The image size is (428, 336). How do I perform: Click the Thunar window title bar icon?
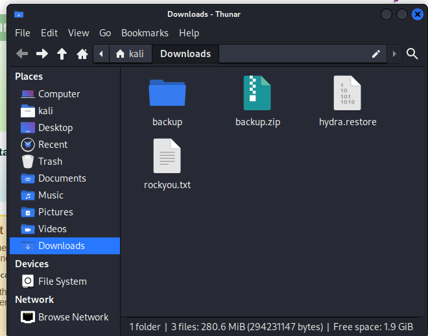(19, 14)
